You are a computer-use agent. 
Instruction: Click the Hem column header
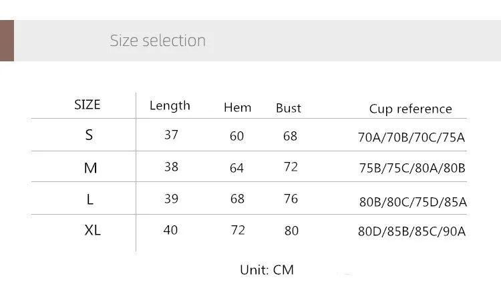[237, 107]
